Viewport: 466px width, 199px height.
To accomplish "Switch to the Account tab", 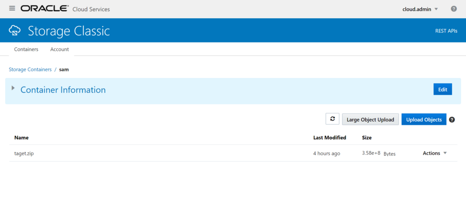I will (x=60, y=49).
